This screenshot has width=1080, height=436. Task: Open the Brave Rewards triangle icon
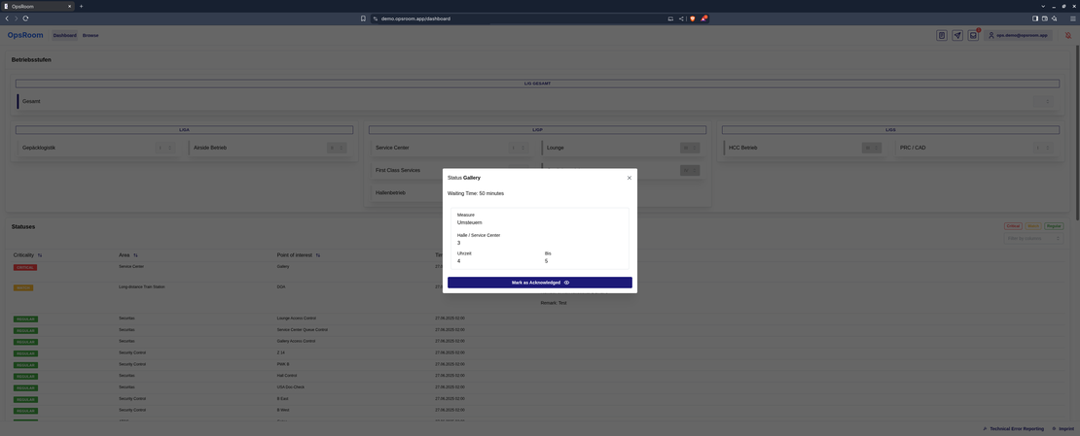tap(703, 18)
